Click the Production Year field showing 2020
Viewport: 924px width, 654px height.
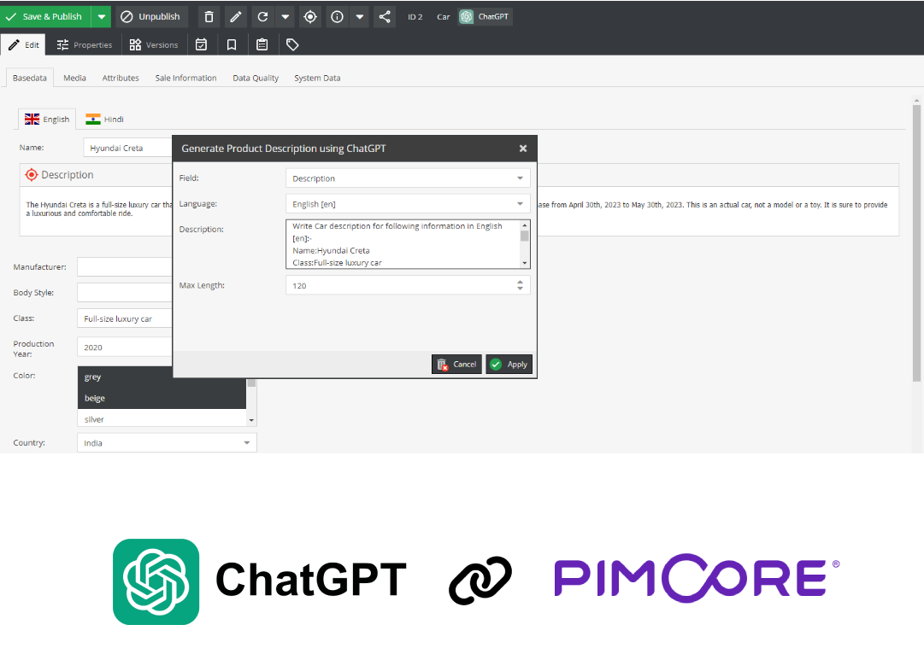point(124,347)
